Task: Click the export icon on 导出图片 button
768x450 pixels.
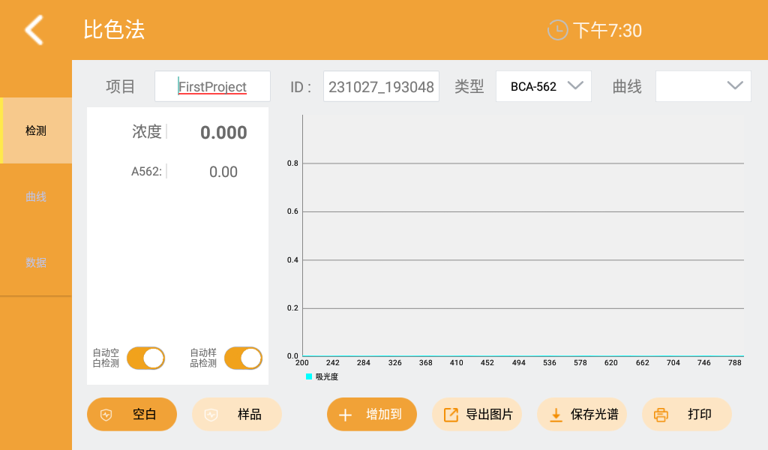Action: pos(451,414)
